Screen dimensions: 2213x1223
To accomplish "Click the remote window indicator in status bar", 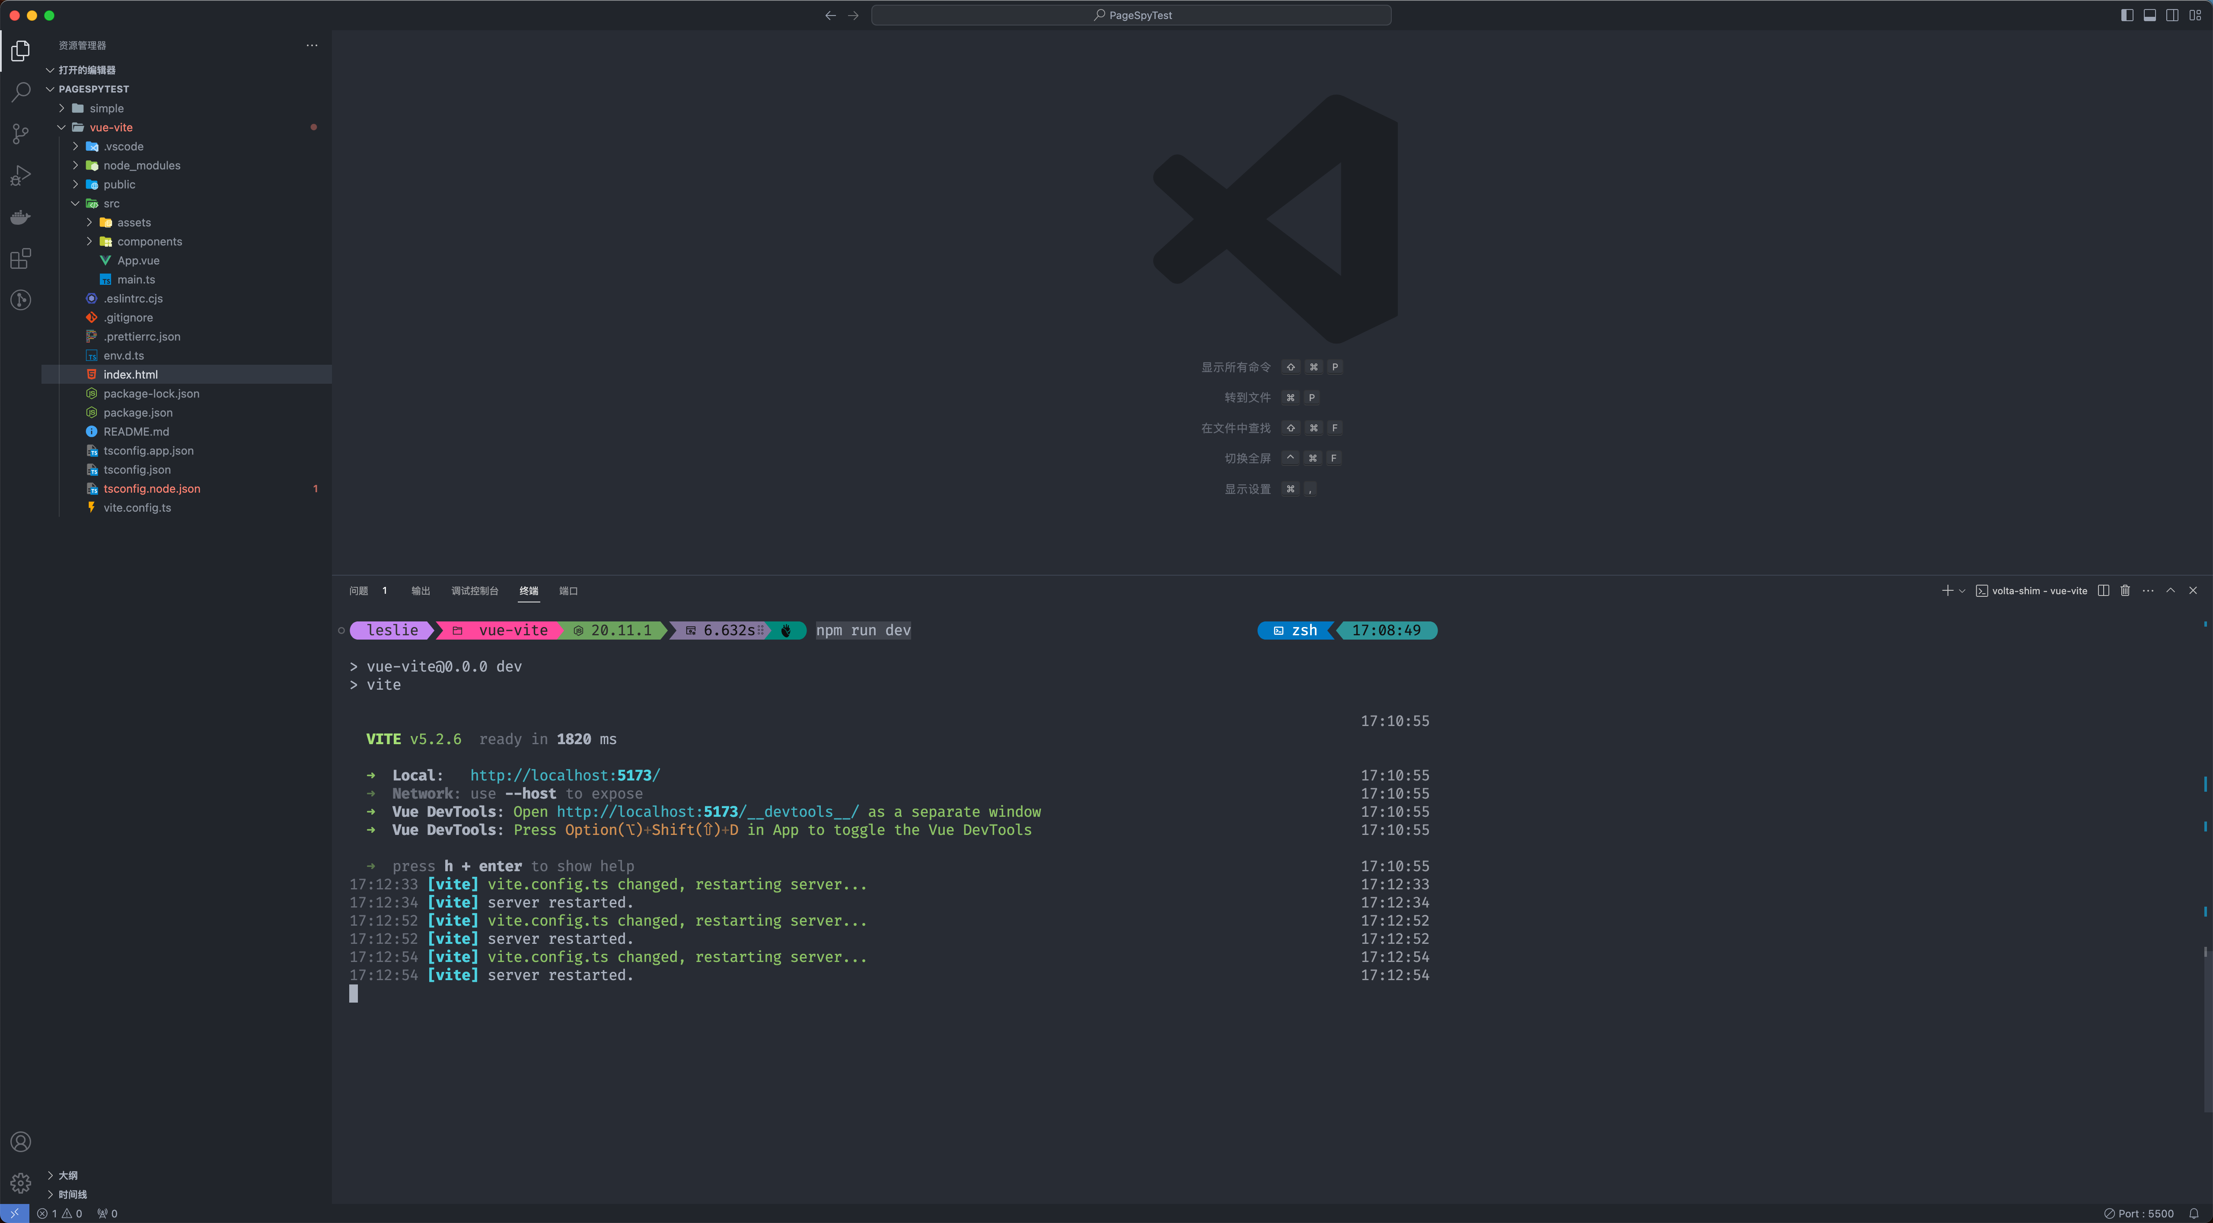I will pos(15,1213).
